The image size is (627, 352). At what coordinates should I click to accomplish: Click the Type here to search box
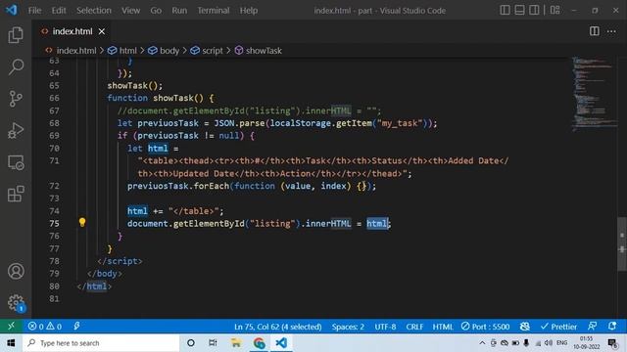point(101,343)
